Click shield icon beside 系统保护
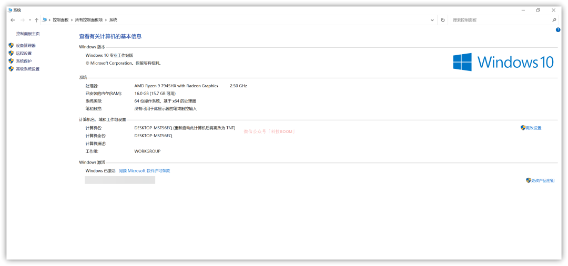This screenshot has width=568, height=266. [x=11, y=61]
